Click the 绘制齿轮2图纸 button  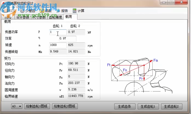(x=65, y=106)
